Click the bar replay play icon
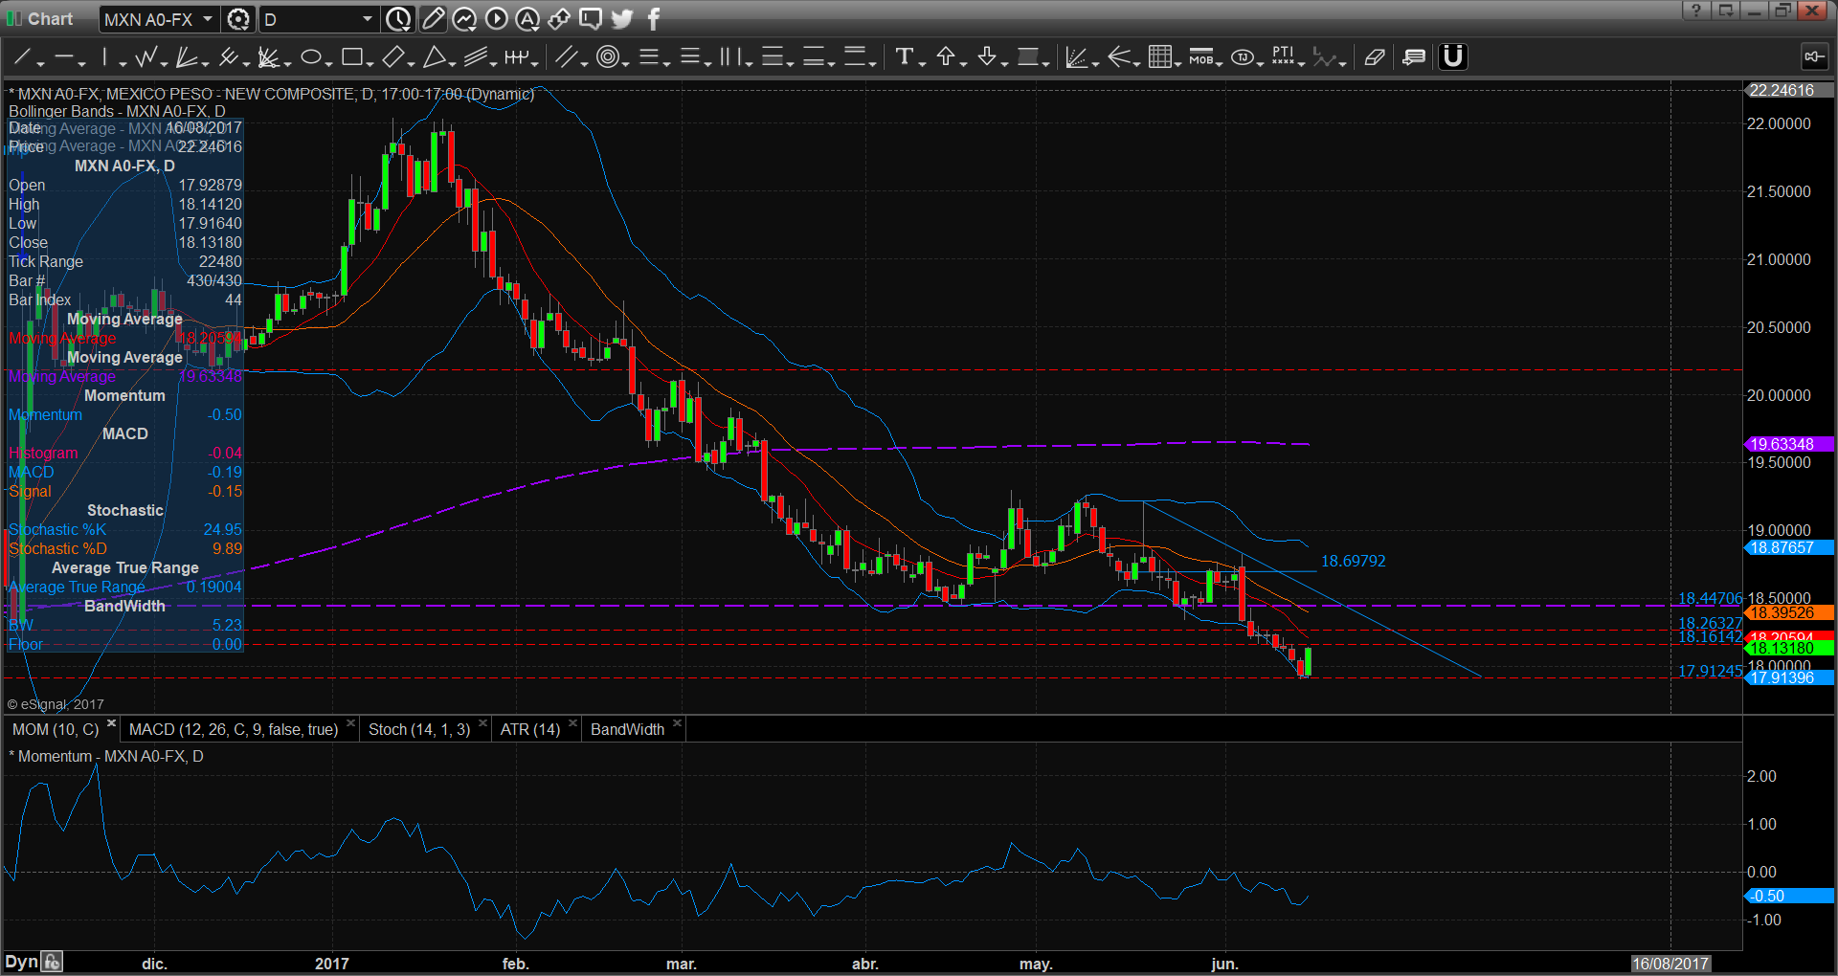Screen dimensions: 1838x976 click(496, 19)
